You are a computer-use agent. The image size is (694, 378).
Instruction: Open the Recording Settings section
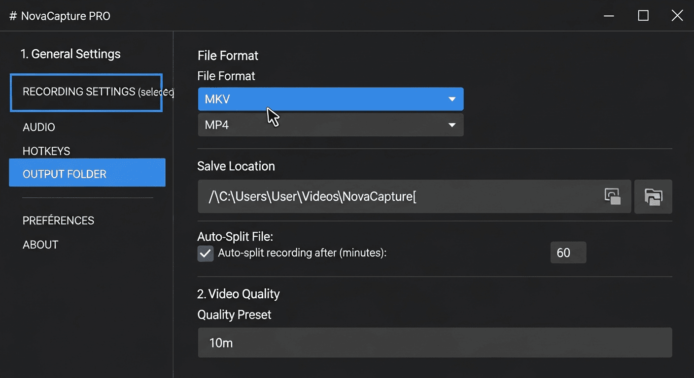click(x=79, y=92)
